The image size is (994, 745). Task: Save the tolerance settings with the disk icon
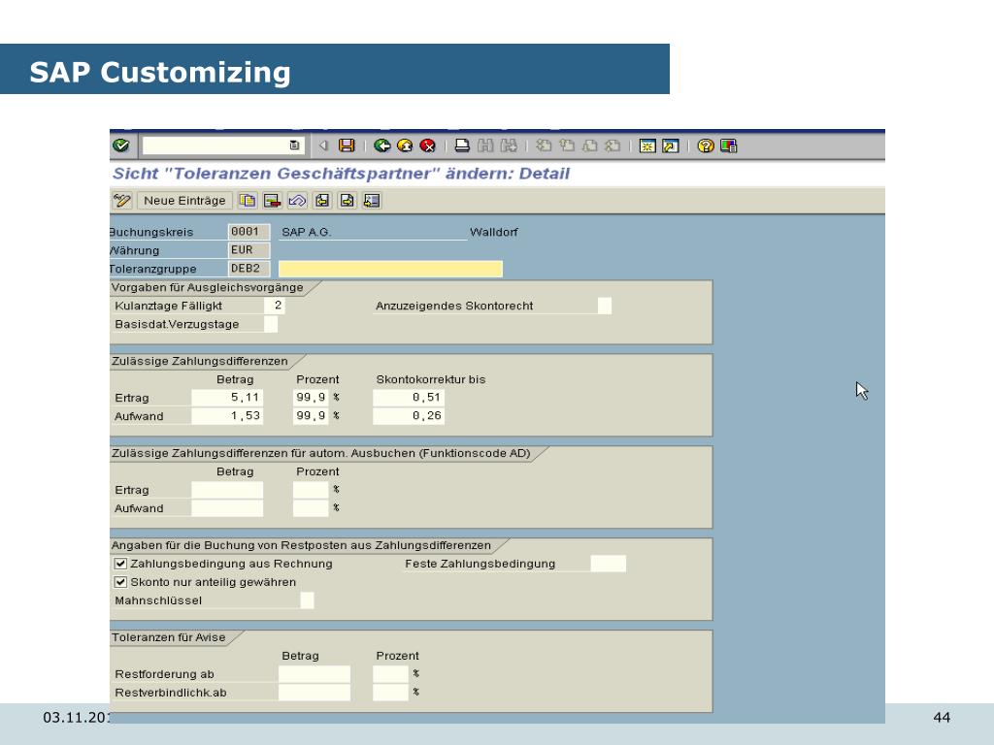click(347, 146)
